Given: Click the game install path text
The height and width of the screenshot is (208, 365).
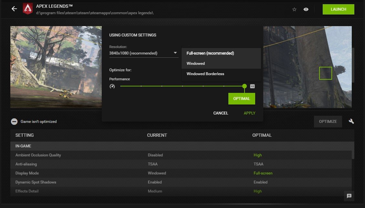Looking at the screenshot, I should [x=95, y=13].
